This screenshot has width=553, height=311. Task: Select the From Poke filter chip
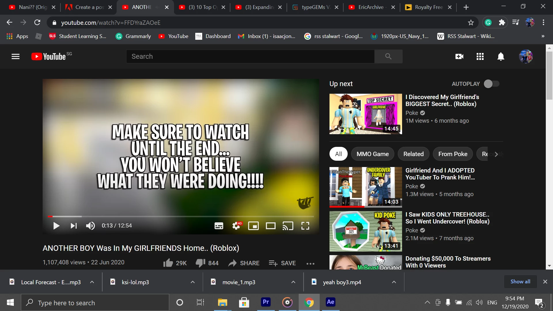click(x=453, y=154)
